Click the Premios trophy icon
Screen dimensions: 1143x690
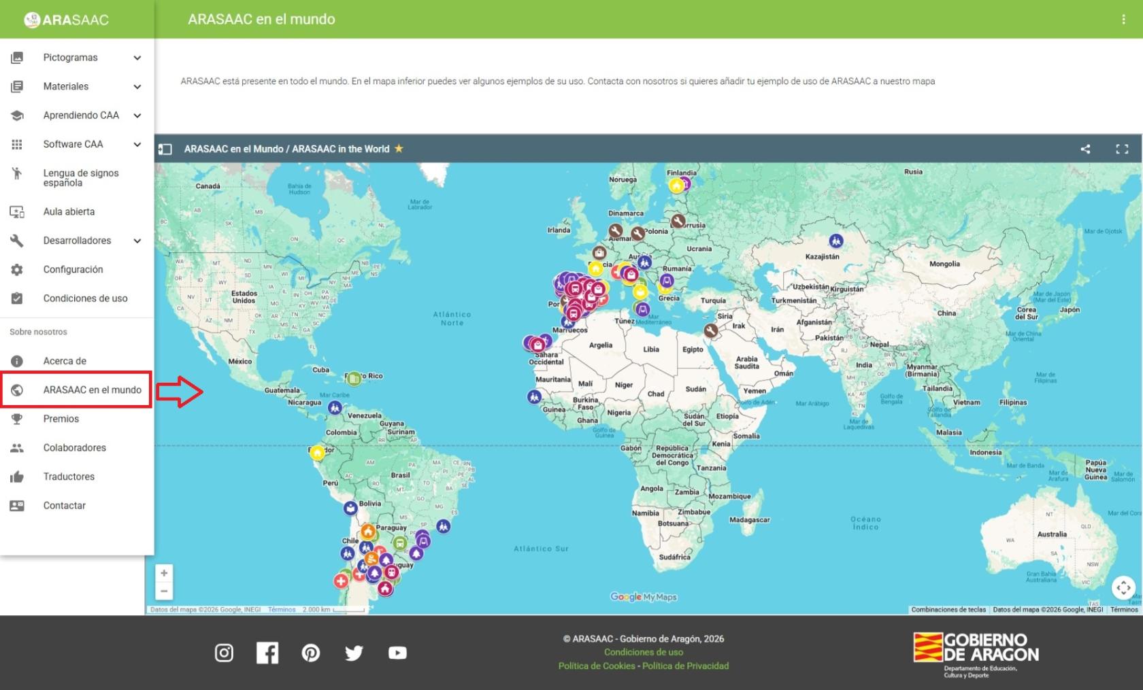[17, 419]
